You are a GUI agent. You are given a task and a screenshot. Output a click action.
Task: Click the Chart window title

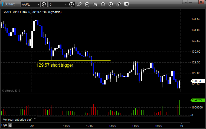(x=11, y=4)
